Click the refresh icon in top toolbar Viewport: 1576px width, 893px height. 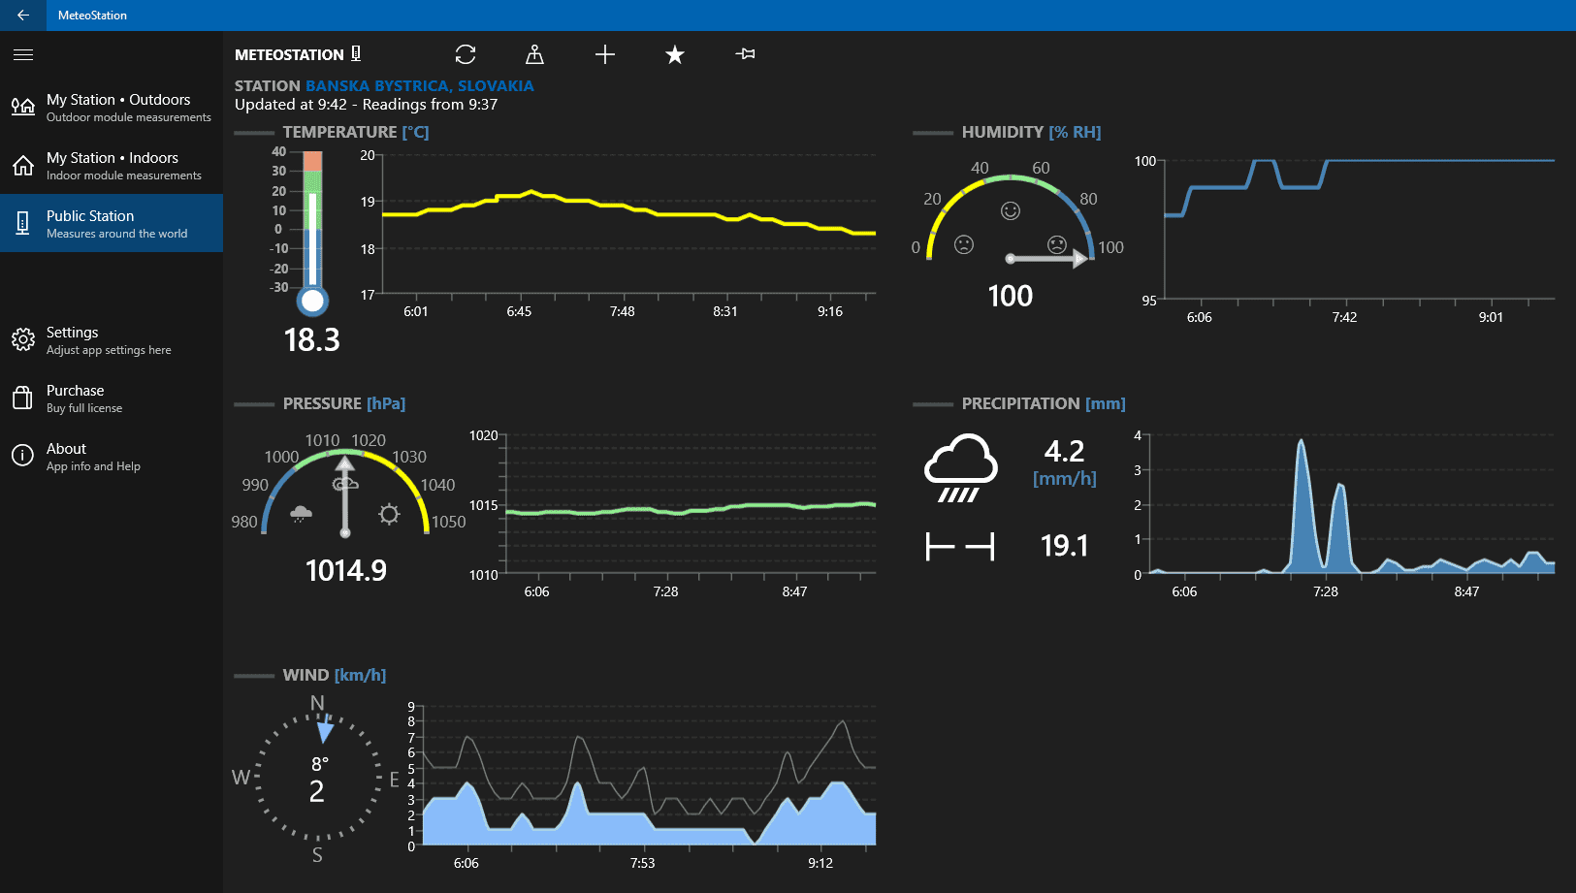pos(466,54)
